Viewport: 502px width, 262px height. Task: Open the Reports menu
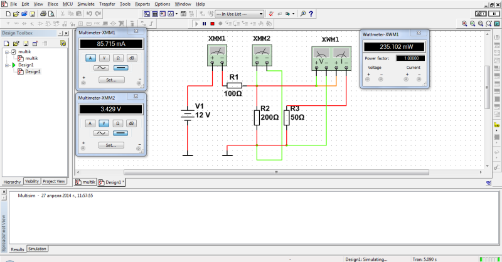click(x=142, y=4)
